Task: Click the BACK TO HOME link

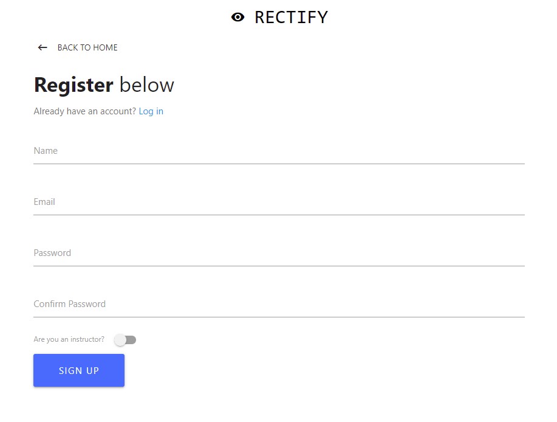Action: [87, 47]
